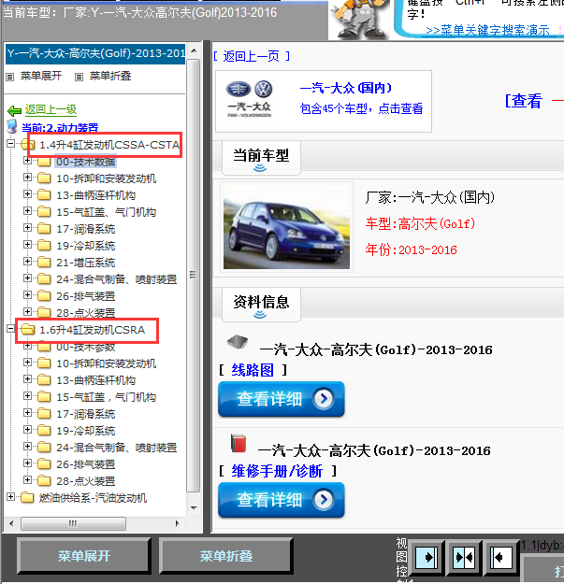Viewport: 564px width, 584px height.
Task: Click the 菜单折叠 list icon in tree header
Action: [79, 77]
